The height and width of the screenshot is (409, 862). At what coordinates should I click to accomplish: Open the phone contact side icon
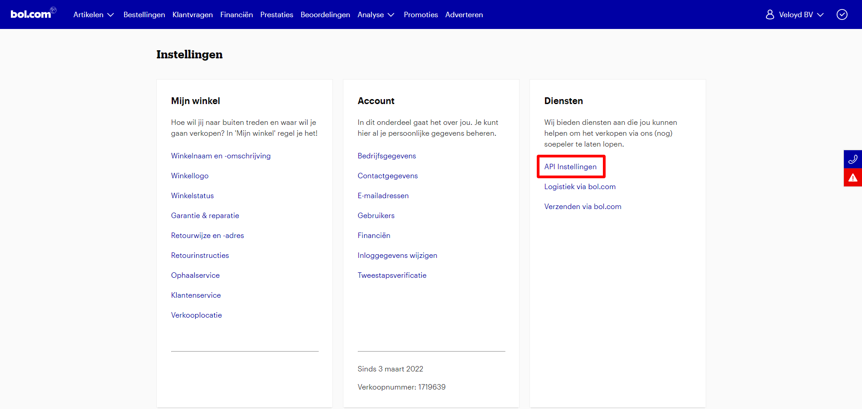[852, 159]
